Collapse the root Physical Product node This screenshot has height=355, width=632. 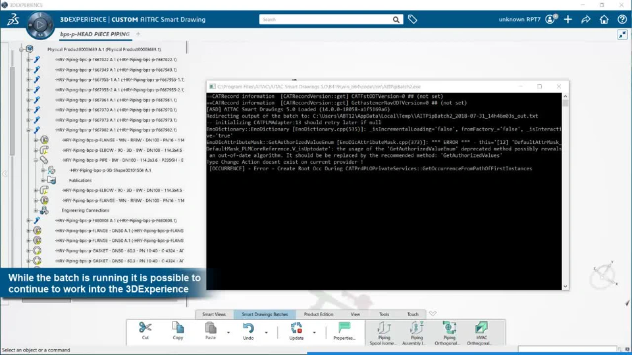(21, 49)
